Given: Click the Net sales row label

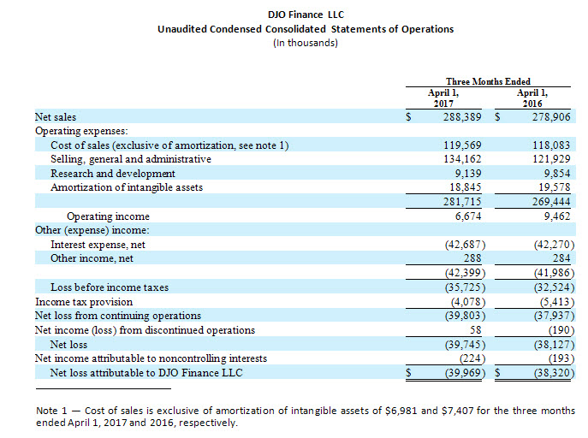Looking at the screenshot, I should click(x=56, y=116).
